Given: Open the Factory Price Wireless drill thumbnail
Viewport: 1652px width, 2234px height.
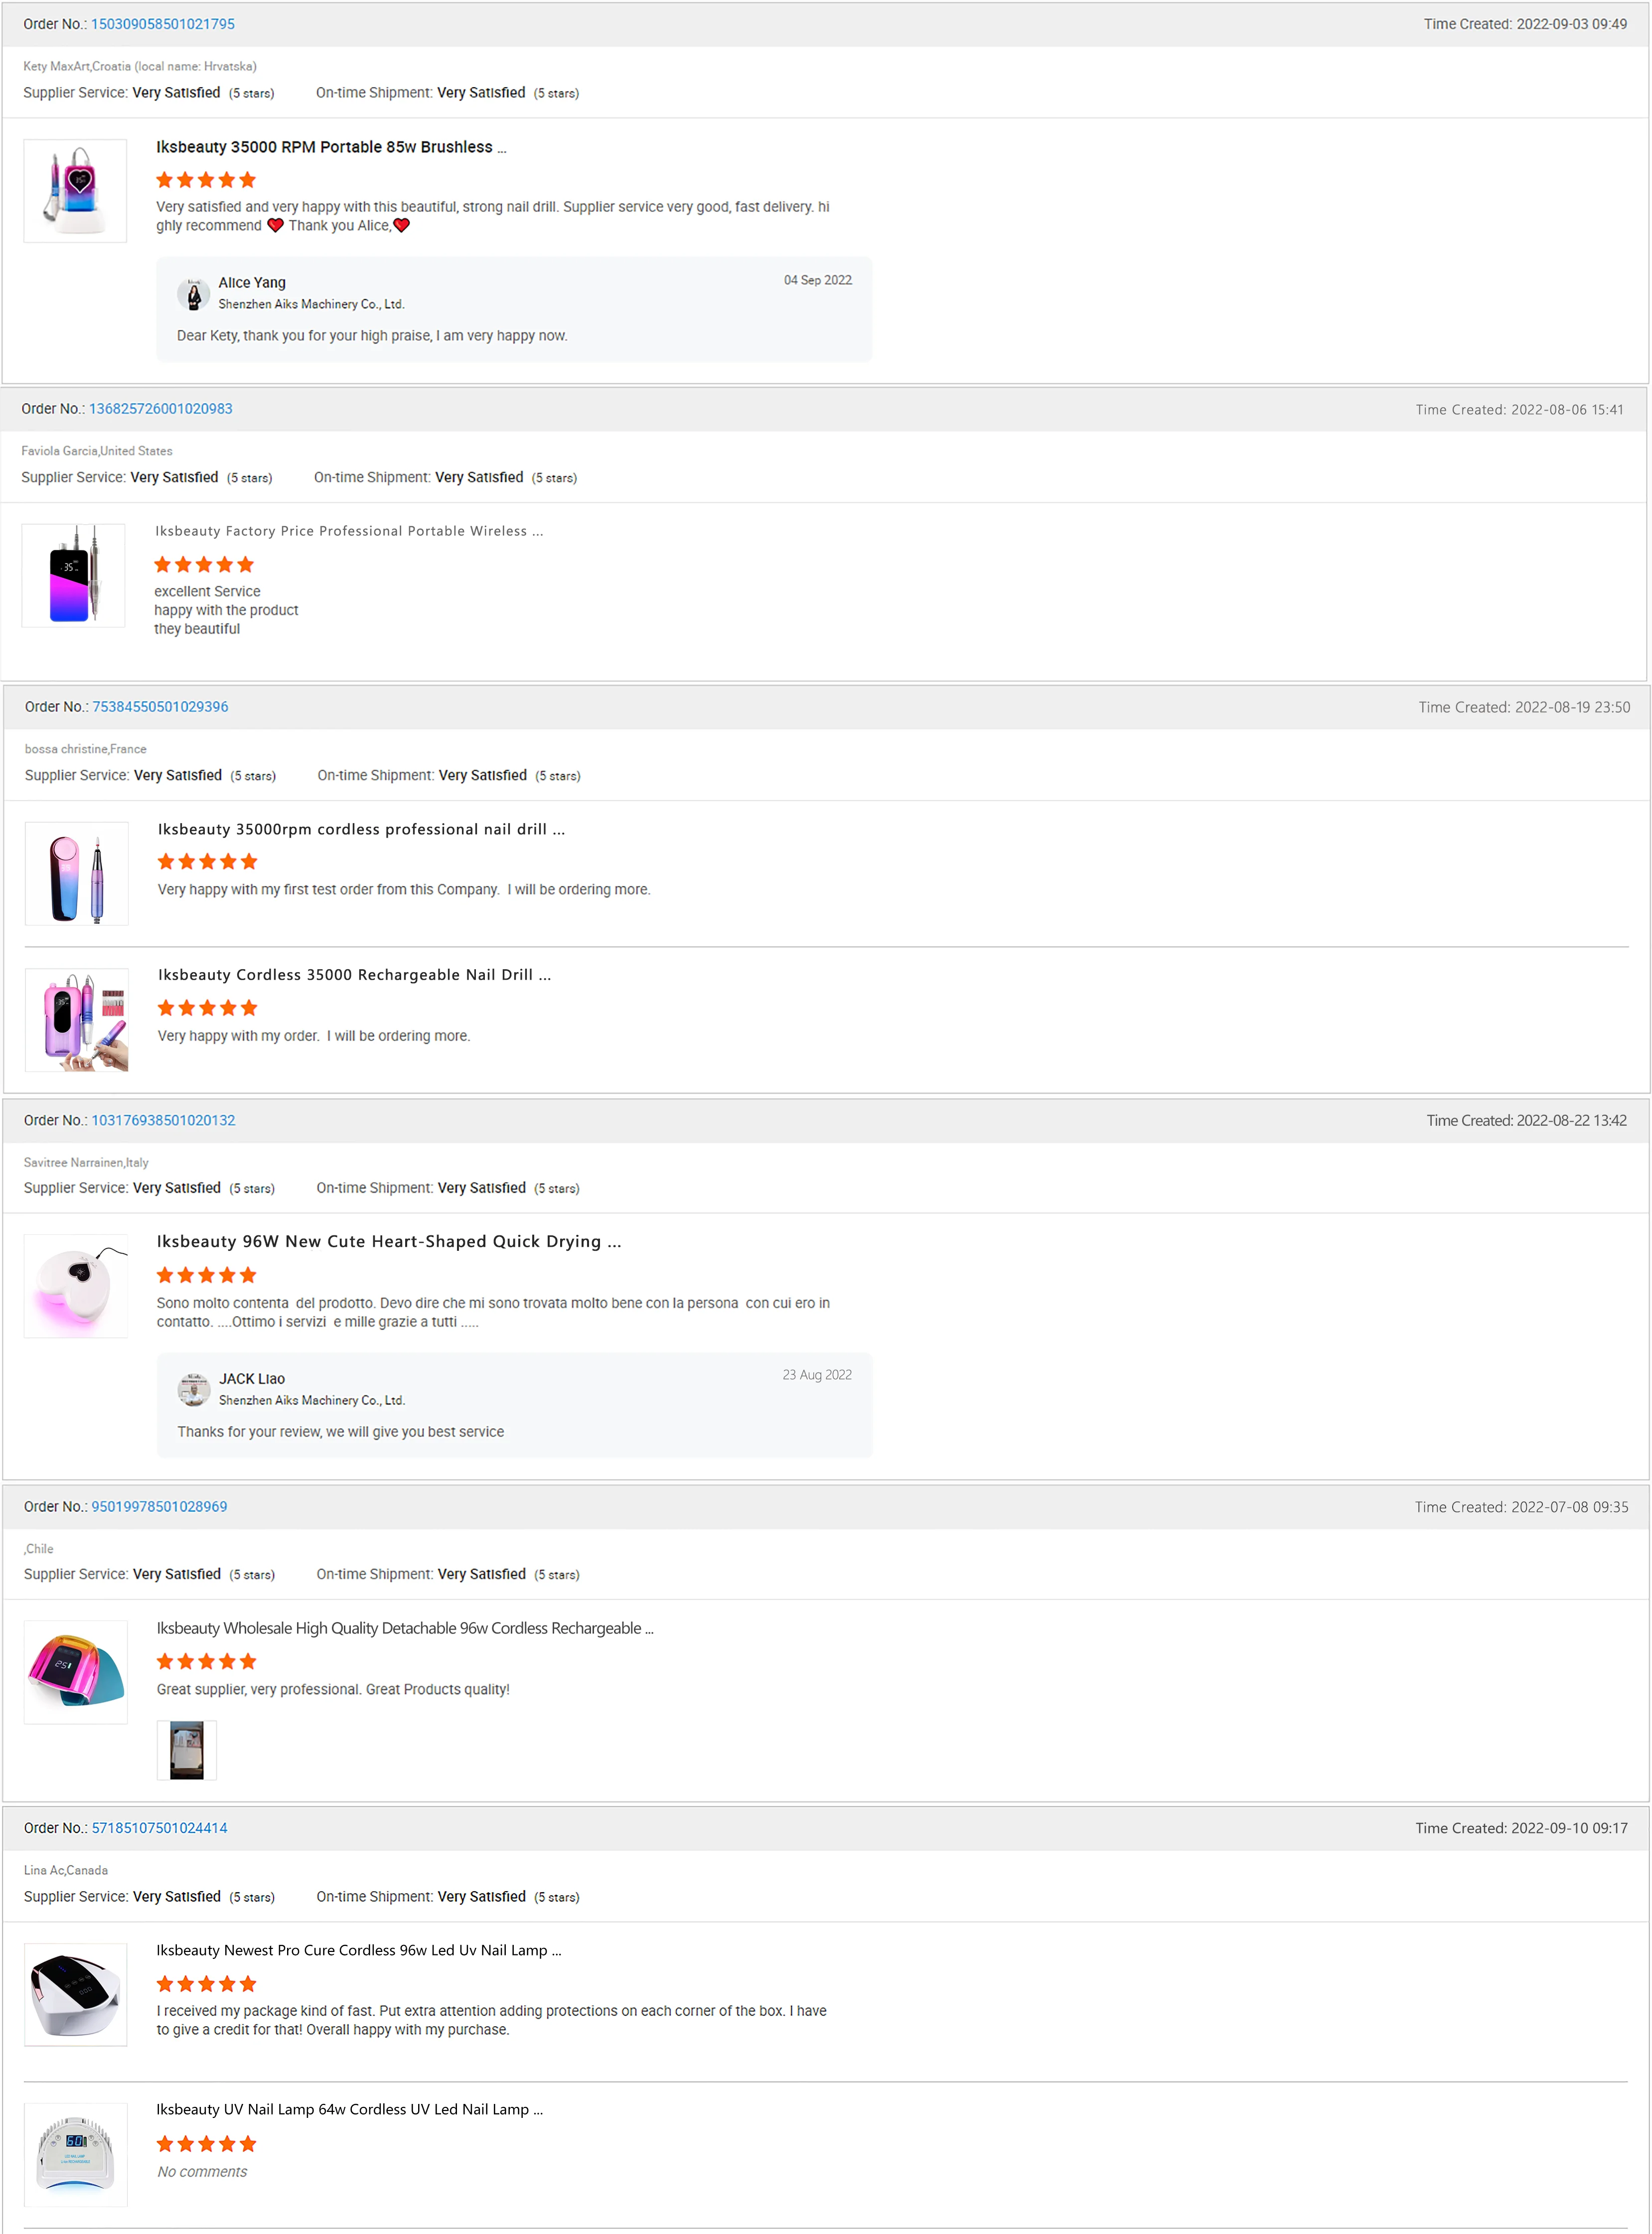Looking at the screenshot, I should [73, 576].
